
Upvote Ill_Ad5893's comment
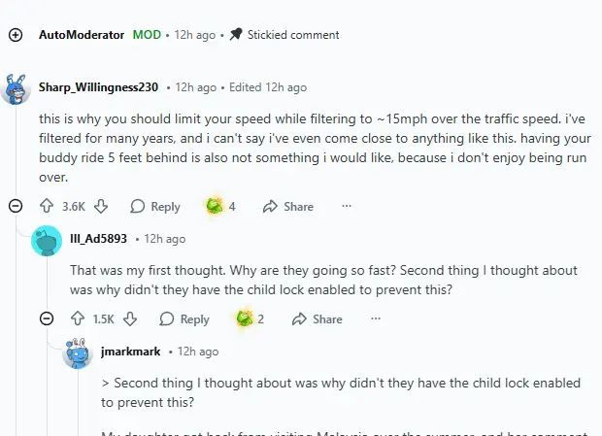(78, 319)
